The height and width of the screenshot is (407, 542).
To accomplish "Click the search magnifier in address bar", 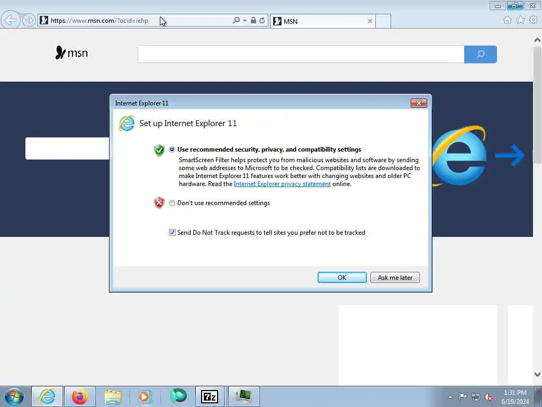I will [236, 21].
